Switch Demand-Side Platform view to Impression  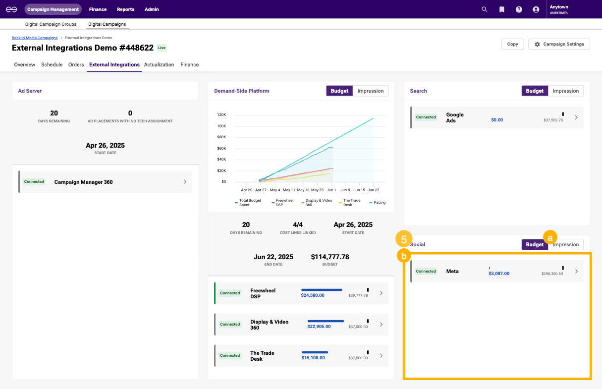coord(370,91)
